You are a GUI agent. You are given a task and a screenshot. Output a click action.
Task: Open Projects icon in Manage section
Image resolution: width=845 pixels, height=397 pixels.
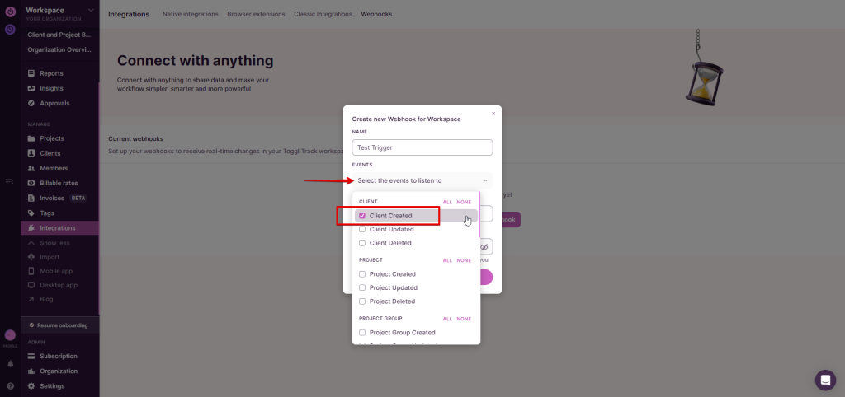pos(32,138)
